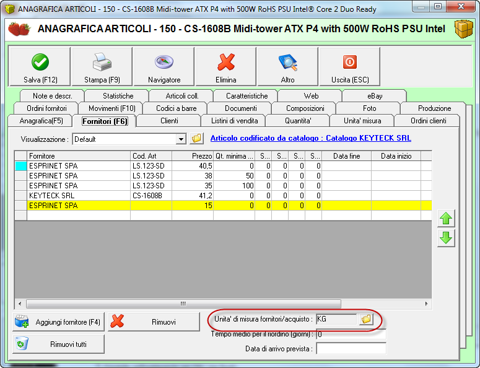Click the price cell 41,2

click(x=193, y=196)
